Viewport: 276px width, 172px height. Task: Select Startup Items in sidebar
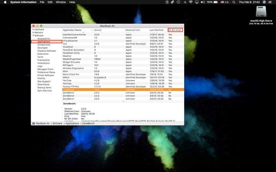coord(44,88)
